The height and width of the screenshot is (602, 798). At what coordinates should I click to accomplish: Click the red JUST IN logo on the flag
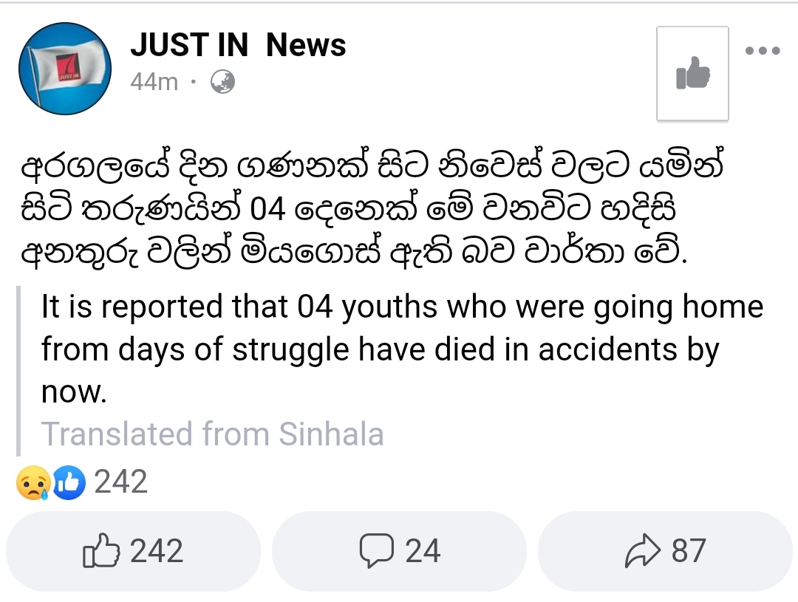(x=69, y=68)
